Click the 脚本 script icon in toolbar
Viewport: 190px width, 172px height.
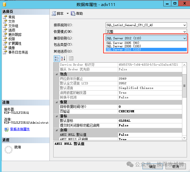pos(54,13)
